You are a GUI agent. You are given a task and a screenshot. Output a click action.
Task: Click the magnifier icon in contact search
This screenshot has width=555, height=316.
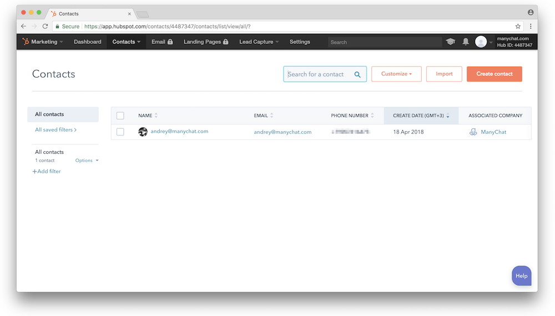point(357,74)
